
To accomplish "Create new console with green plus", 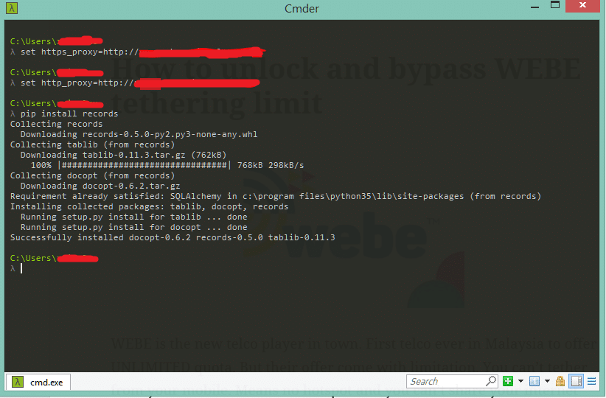I will click(508, 381).
